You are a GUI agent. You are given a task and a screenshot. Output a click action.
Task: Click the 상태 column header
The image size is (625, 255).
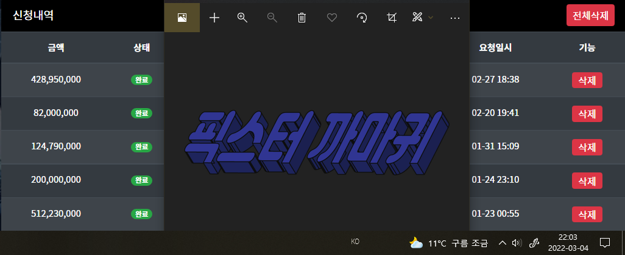pos(141,48)
